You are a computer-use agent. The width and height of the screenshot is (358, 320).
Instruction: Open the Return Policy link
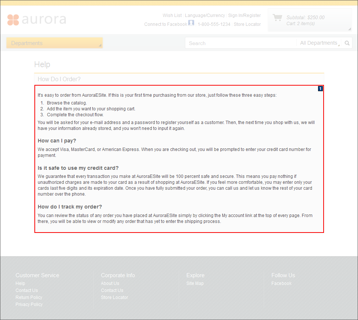pyautogui.click(x=29, y=297)
